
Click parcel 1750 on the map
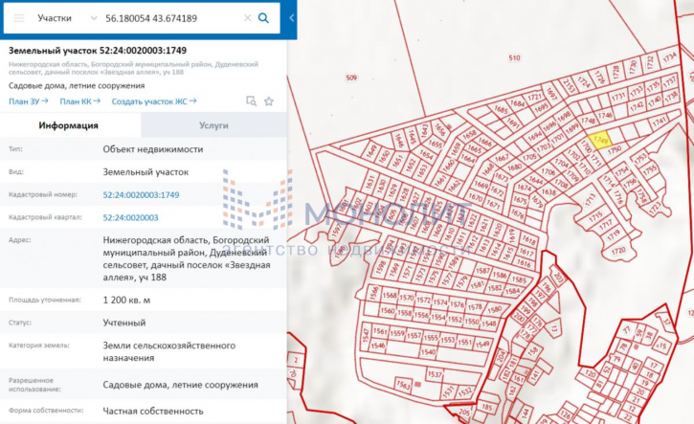tap(615, 150)
